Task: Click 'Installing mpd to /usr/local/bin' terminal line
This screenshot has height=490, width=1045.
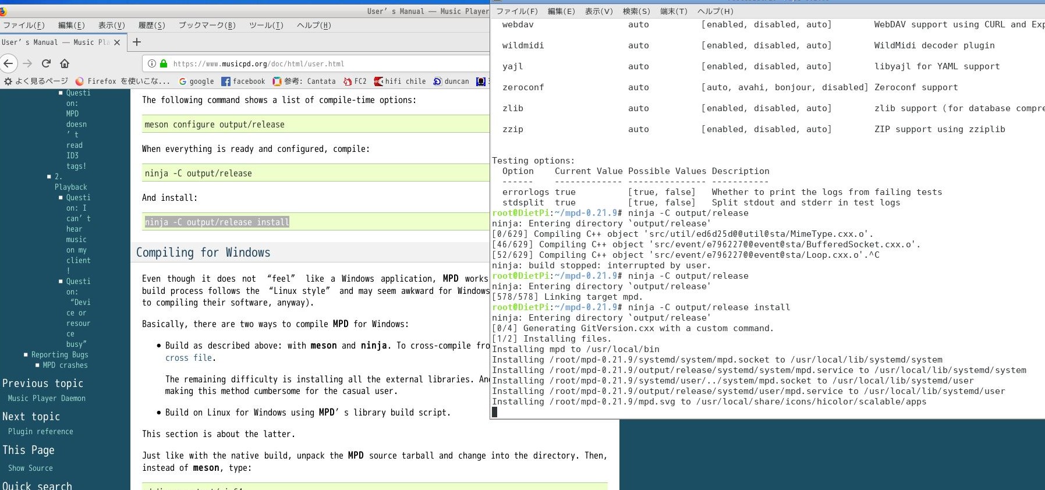Action: [576, 349]
